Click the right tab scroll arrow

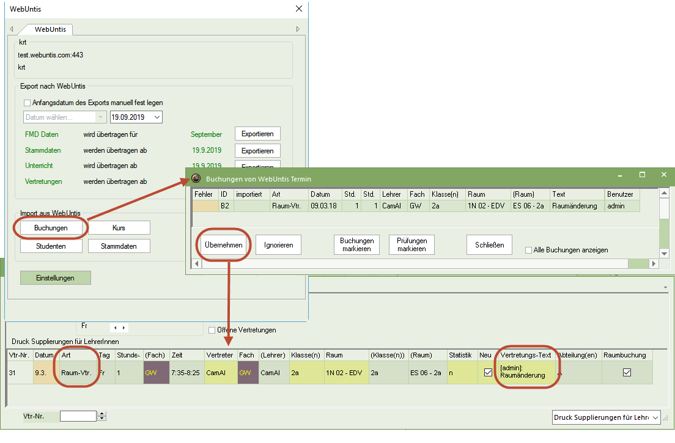[x=298, y=29]
